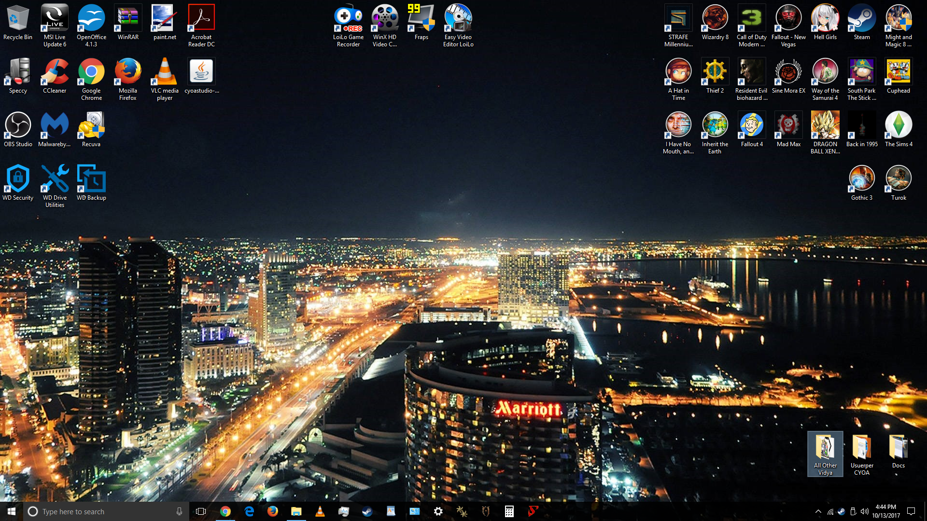Select the Gothic 3 game shortcut
Image resolution: width=927 pixels, height=521 pixels.
[x=862, y=183]
